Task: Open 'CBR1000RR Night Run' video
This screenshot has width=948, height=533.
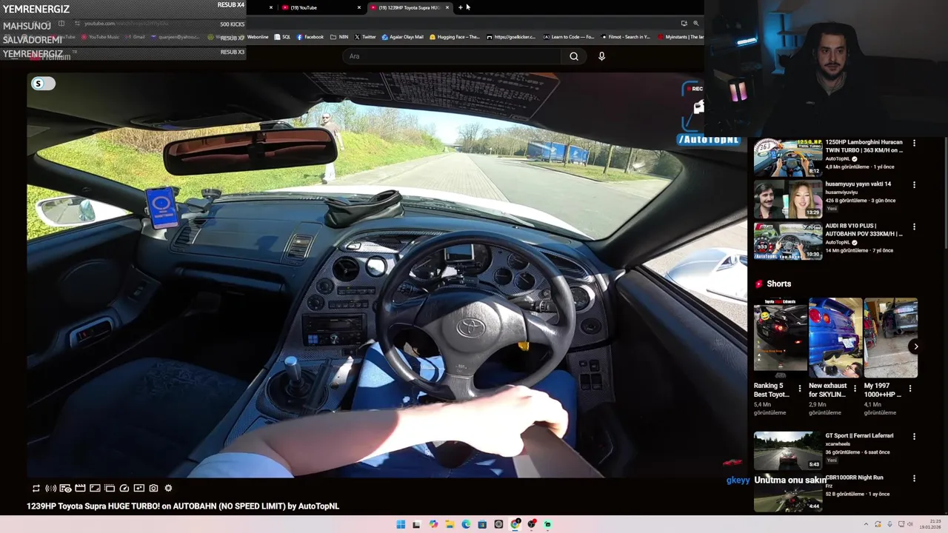Action: 788,493
